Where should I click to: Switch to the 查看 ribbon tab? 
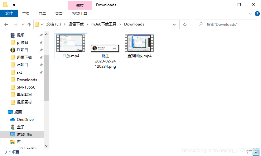pos(59,13)
